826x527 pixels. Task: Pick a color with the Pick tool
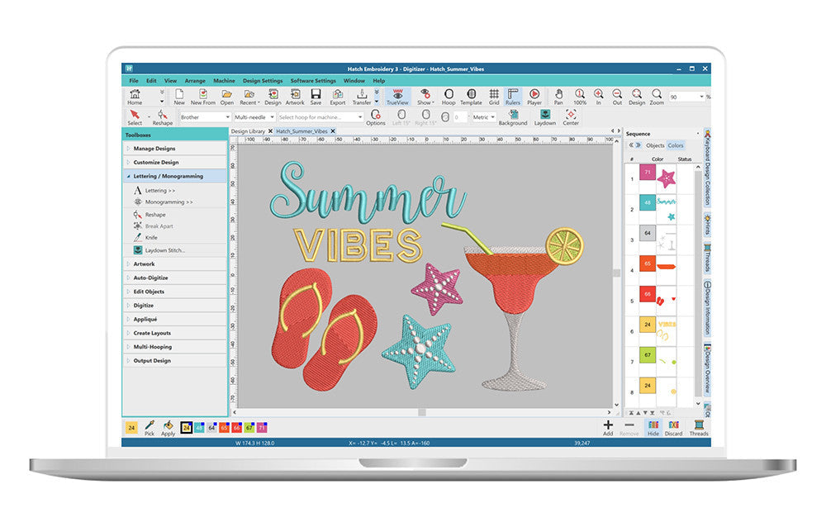(x=150, y=427)
